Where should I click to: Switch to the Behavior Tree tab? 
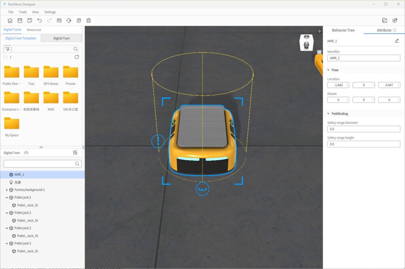[x=343, y=30]
